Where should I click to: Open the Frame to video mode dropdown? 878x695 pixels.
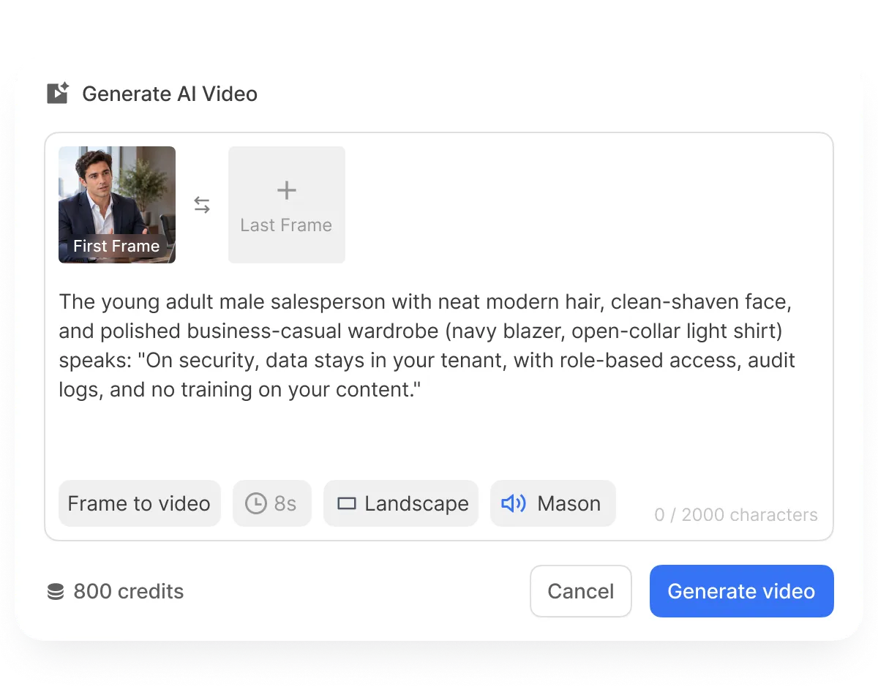click(140, 503)
